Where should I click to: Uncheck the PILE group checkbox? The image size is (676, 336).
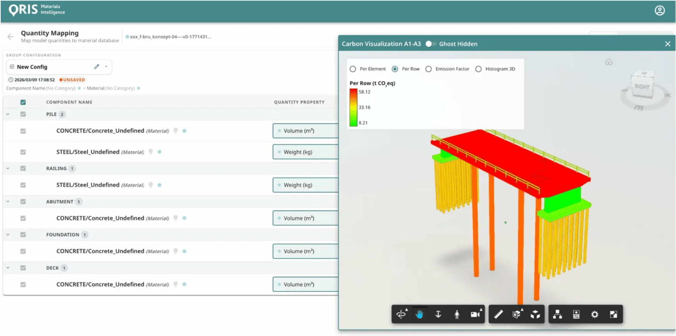click(x=23, y=114)
